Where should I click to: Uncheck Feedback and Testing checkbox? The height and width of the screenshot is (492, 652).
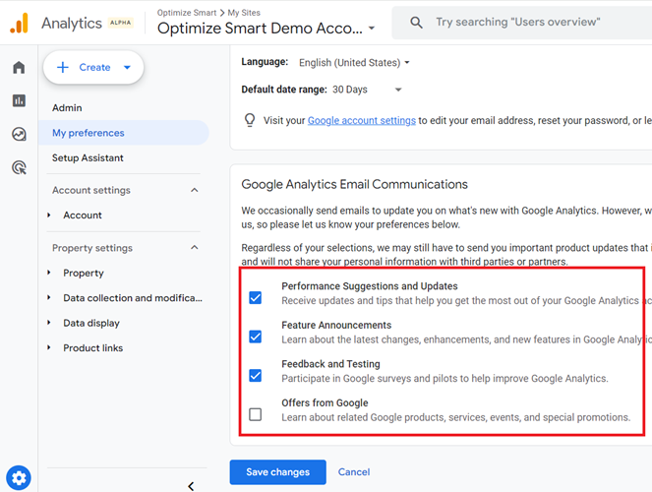point(256,376)
